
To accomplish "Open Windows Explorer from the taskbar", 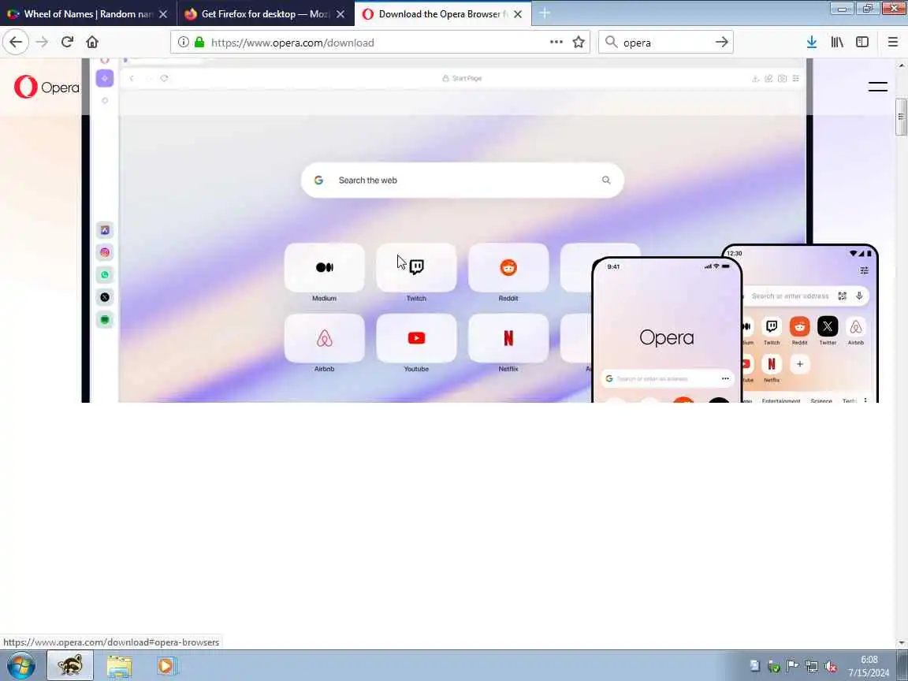I will point(119,666).
